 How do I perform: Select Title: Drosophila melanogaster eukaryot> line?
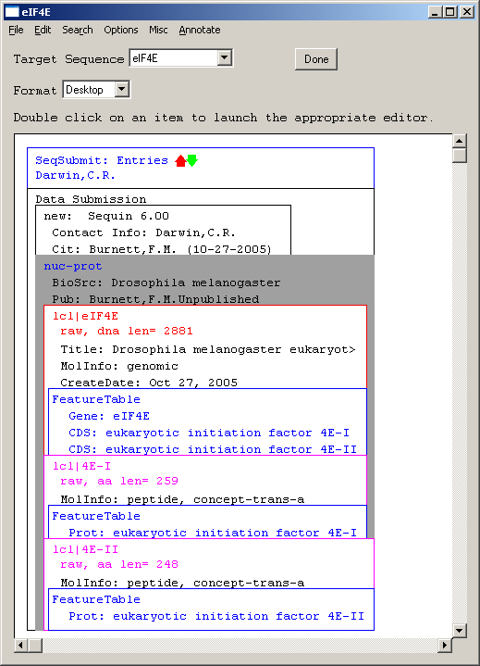tap(208, 349)
